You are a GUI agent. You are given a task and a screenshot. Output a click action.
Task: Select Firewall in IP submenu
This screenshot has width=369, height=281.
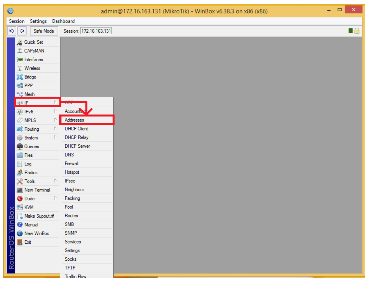(87, 164)
